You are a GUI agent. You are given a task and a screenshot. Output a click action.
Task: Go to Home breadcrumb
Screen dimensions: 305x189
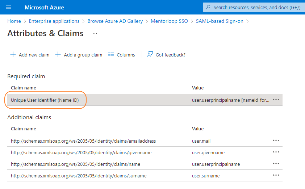[x=14, y=21]
